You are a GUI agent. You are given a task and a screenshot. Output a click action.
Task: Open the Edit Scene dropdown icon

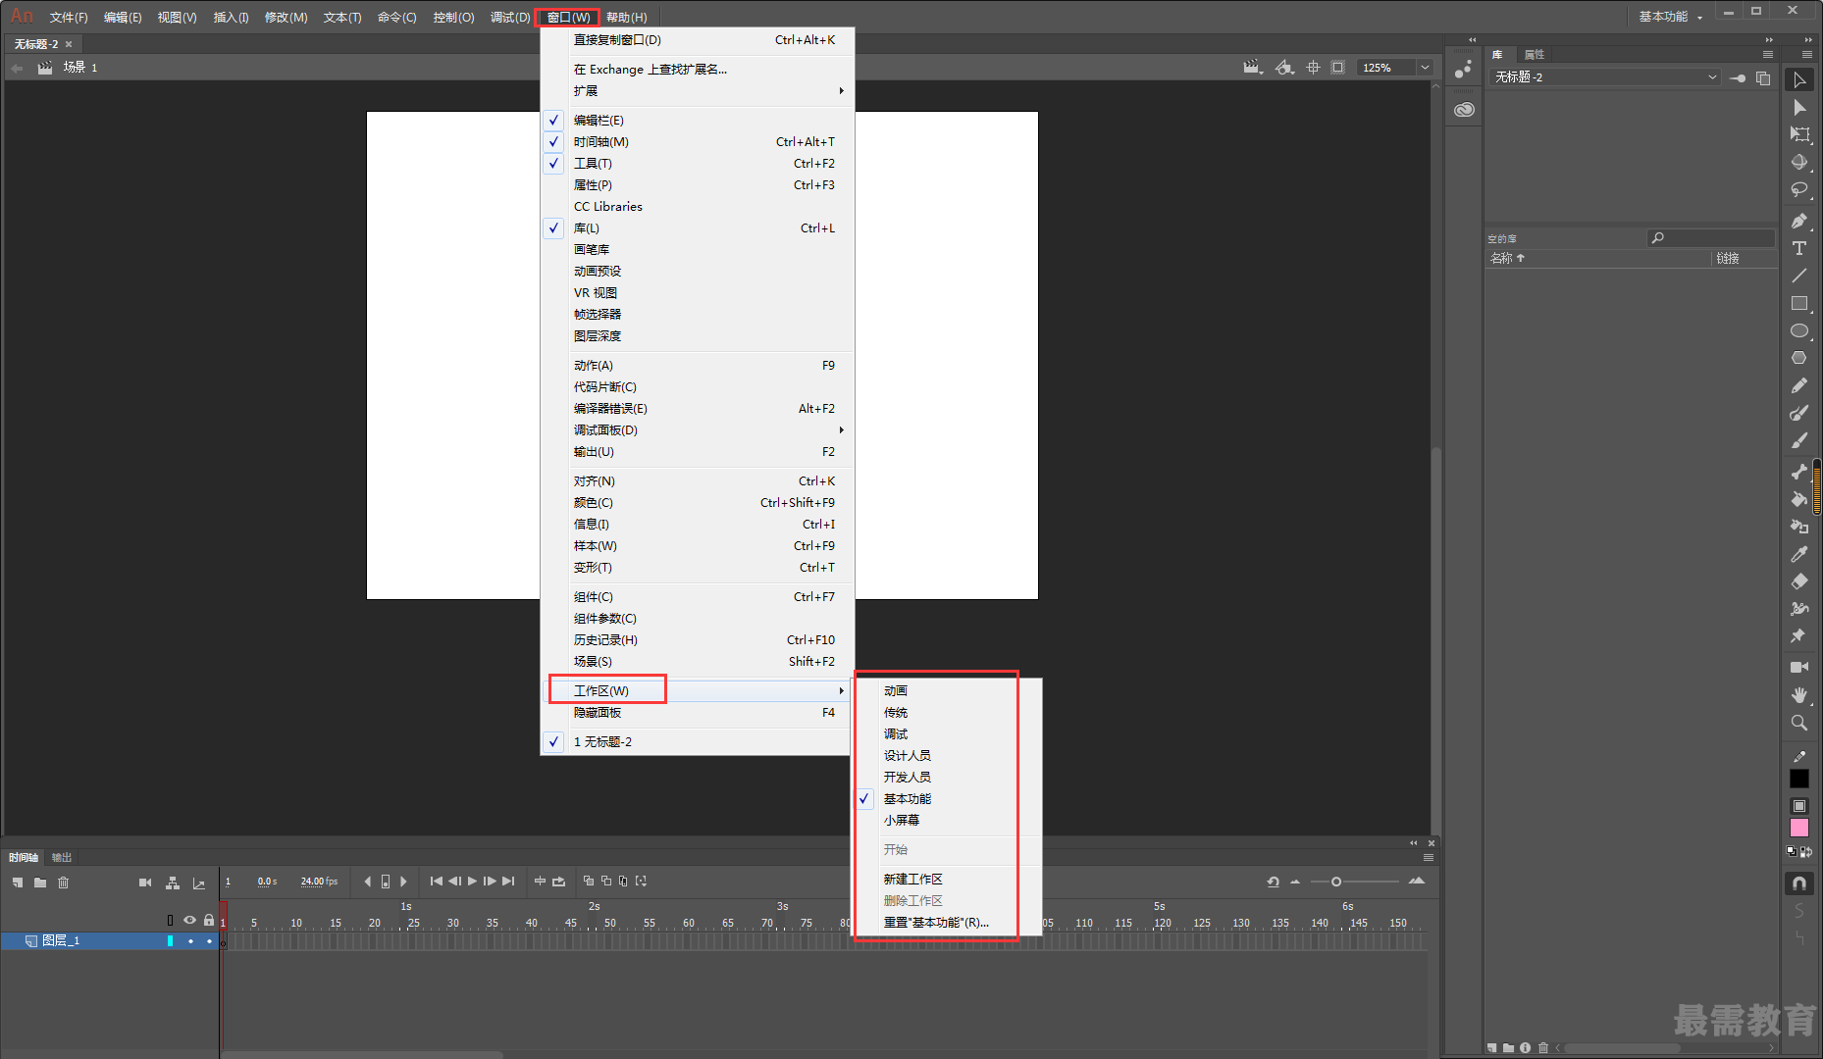1253,68
